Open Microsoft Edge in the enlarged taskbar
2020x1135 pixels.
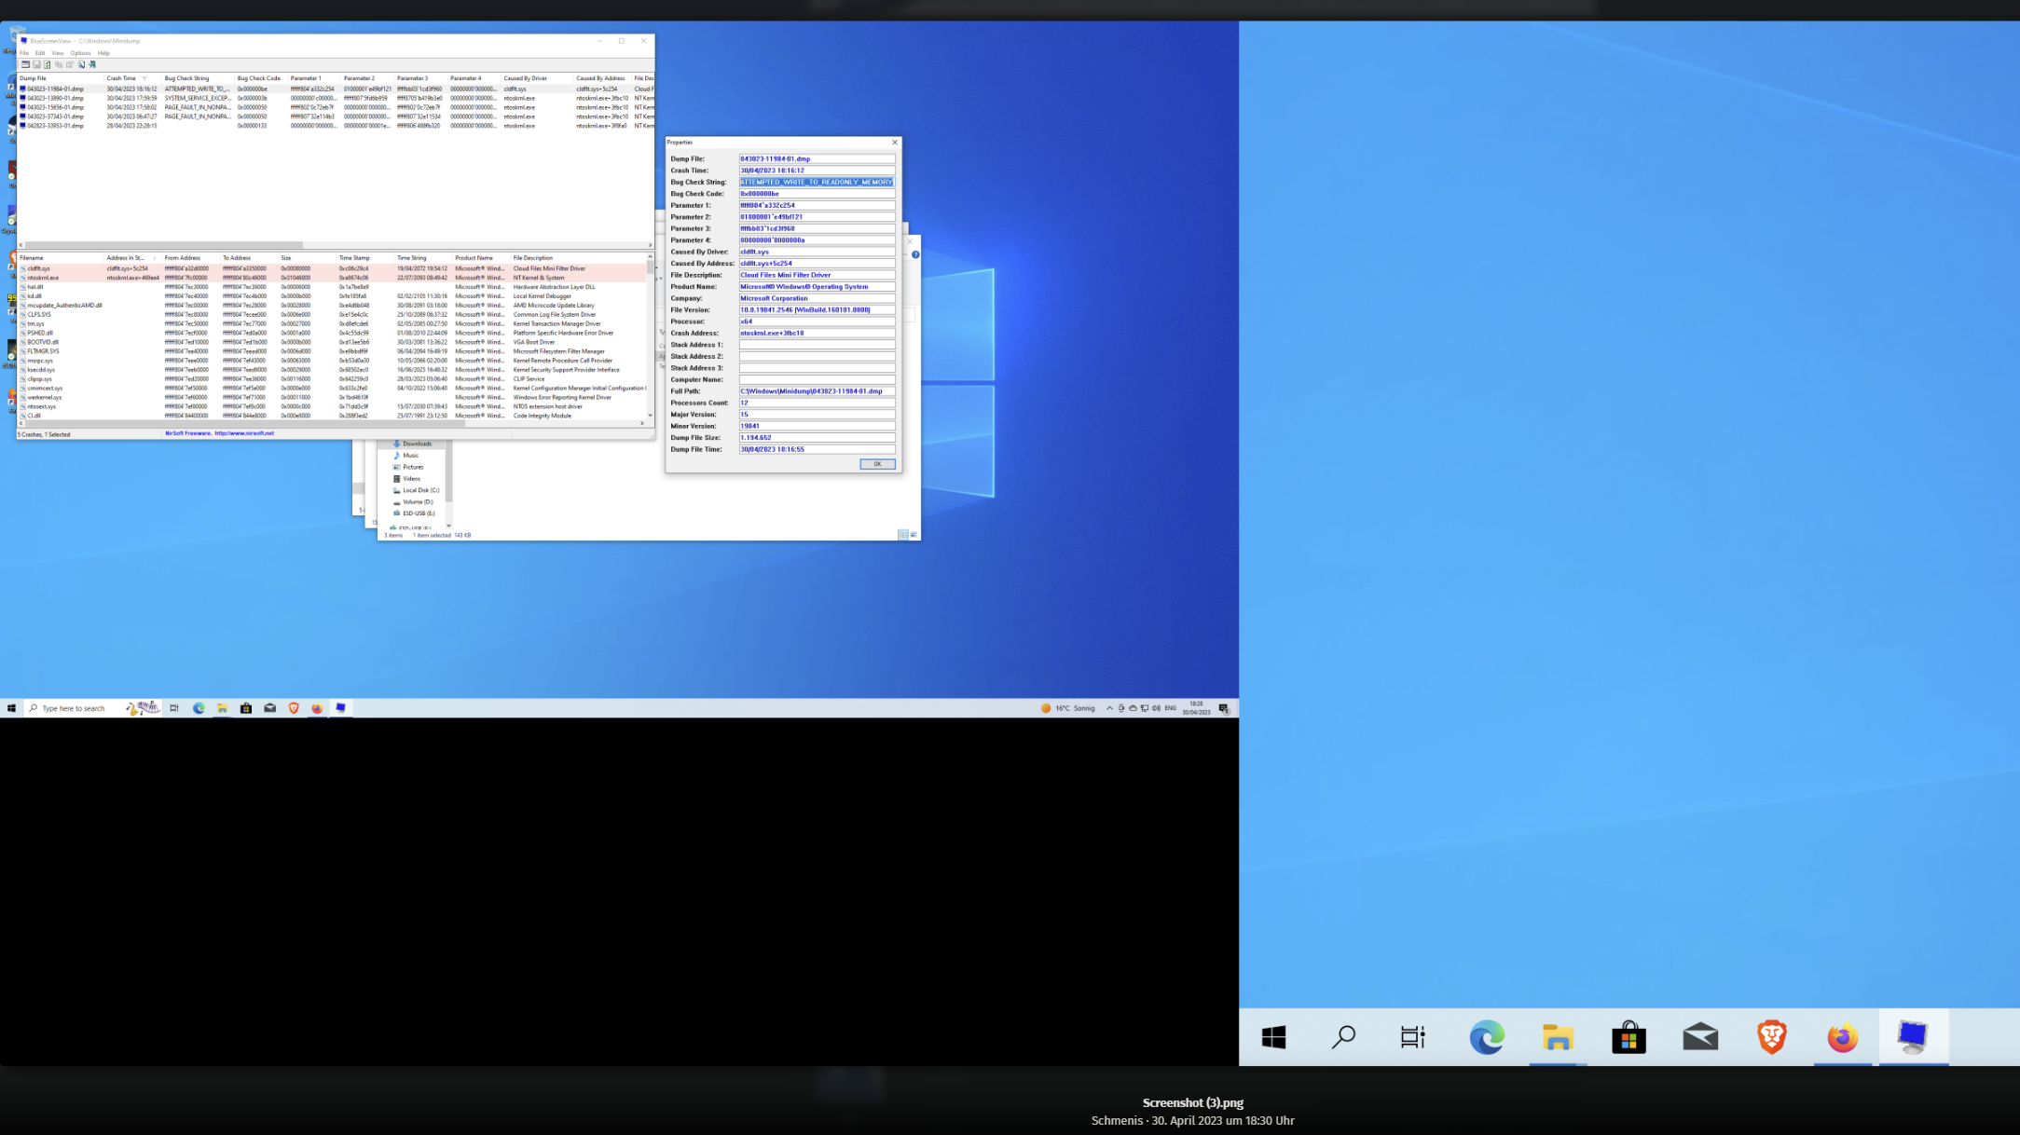[1486, 1037]
